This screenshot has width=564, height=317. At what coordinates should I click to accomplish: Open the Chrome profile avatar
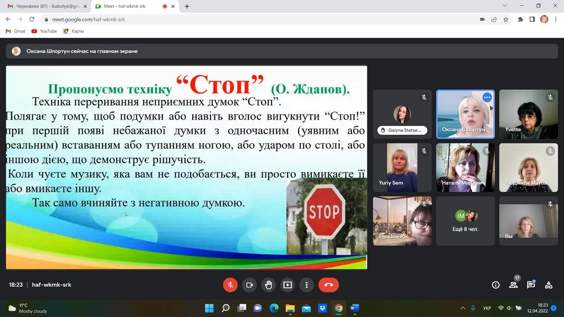point(544,19)
